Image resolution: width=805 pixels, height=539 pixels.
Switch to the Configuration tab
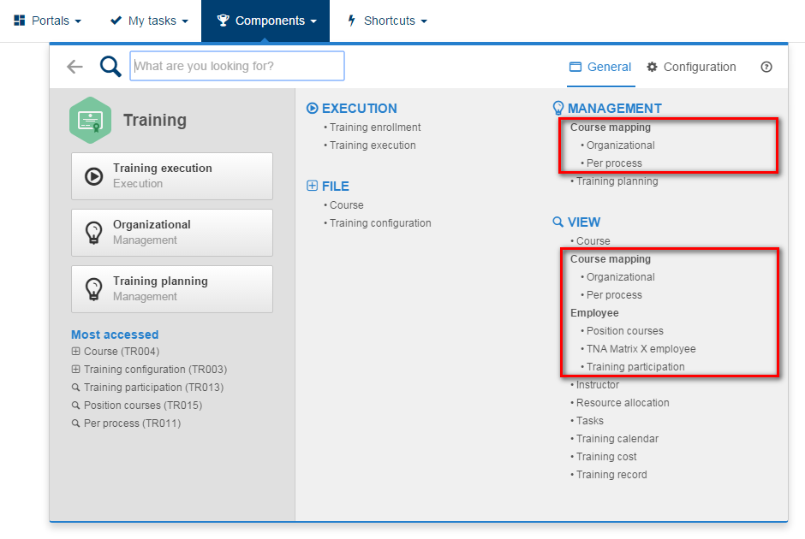(692, 67)
